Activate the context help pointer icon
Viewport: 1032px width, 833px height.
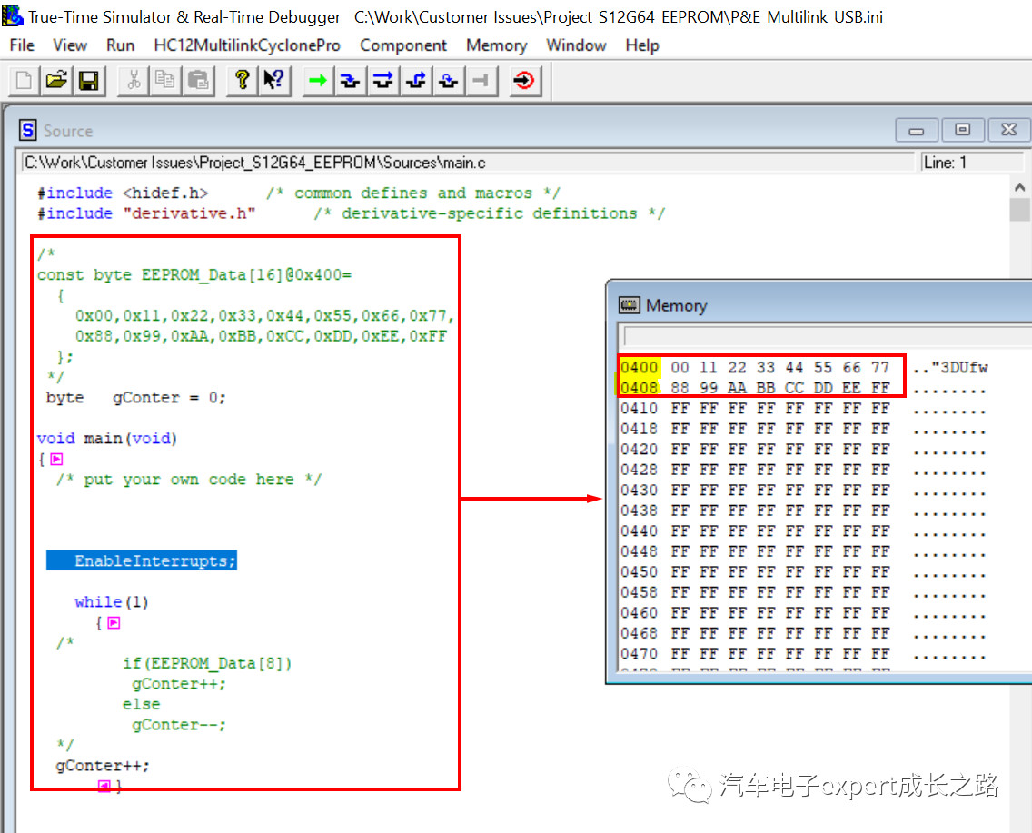pyautogui.click(x=273, y=81)
